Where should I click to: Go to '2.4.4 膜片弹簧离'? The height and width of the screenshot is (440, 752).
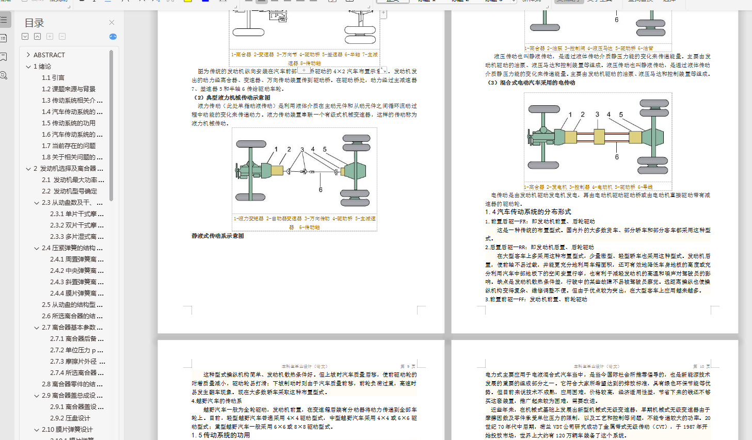pos(77,294)
